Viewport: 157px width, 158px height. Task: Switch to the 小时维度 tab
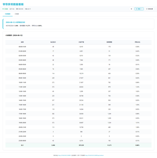(8, 14)
